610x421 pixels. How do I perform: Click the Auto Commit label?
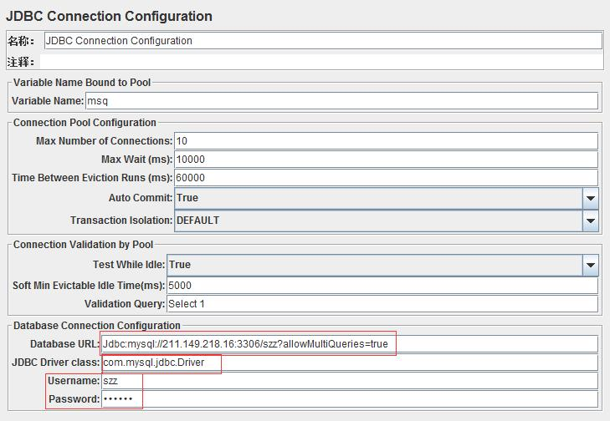(x=140, y=198)
